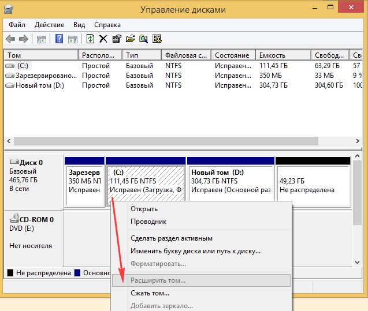This screenshot has width=368, height=311.
Task: Click the horizontal scrollbar left arrow
Action: [9, 141]
